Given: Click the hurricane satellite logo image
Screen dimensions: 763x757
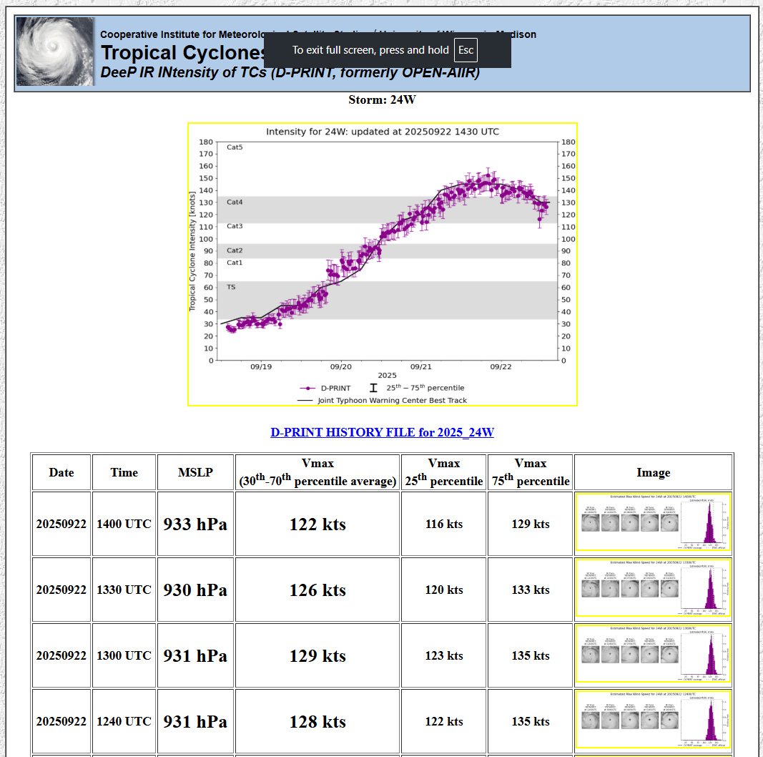Looking at the screenshot, I should [56, 52].
